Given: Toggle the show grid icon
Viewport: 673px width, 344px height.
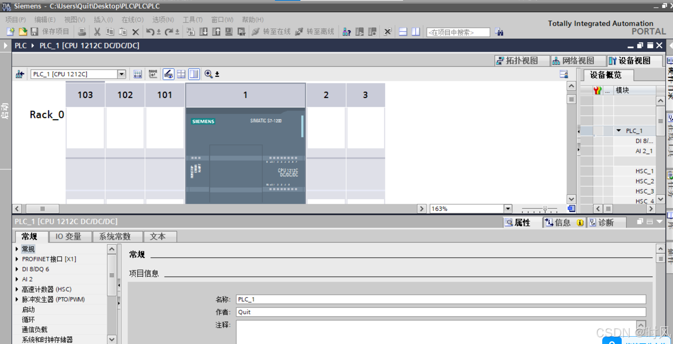Looking at the screenshot, I should coord(181,74).
